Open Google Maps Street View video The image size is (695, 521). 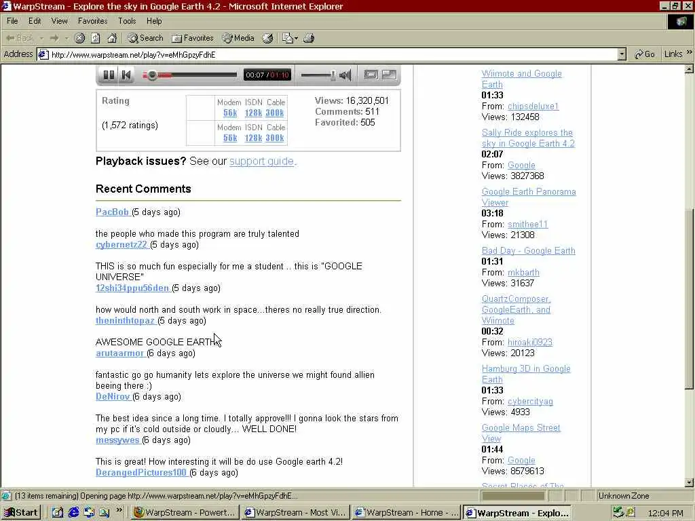(x=521, y=433)
